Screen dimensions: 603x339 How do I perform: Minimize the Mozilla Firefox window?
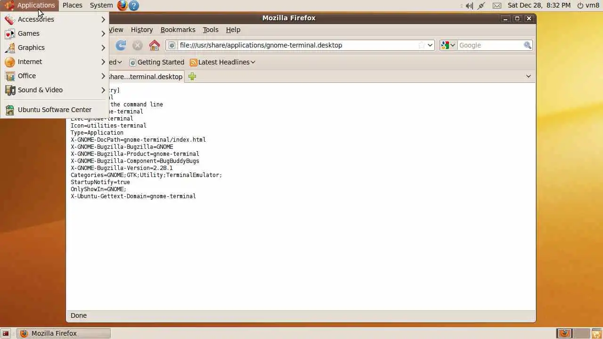tap(505, 18)
